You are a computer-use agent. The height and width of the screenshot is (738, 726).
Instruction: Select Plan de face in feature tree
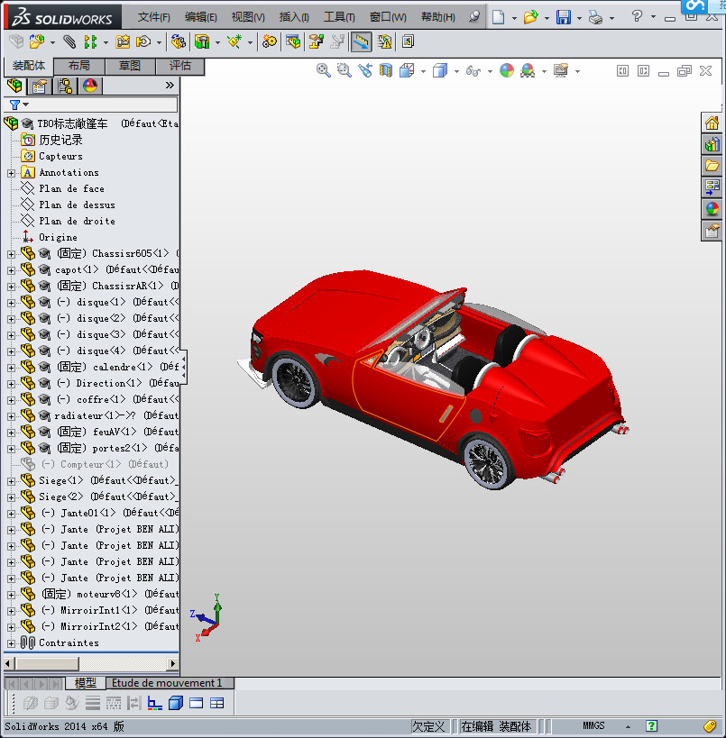[x=71, y=188]
